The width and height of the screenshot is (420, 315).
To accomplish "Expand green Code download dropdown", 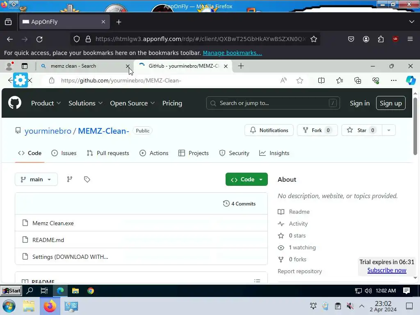I will [x=247, y=179].
